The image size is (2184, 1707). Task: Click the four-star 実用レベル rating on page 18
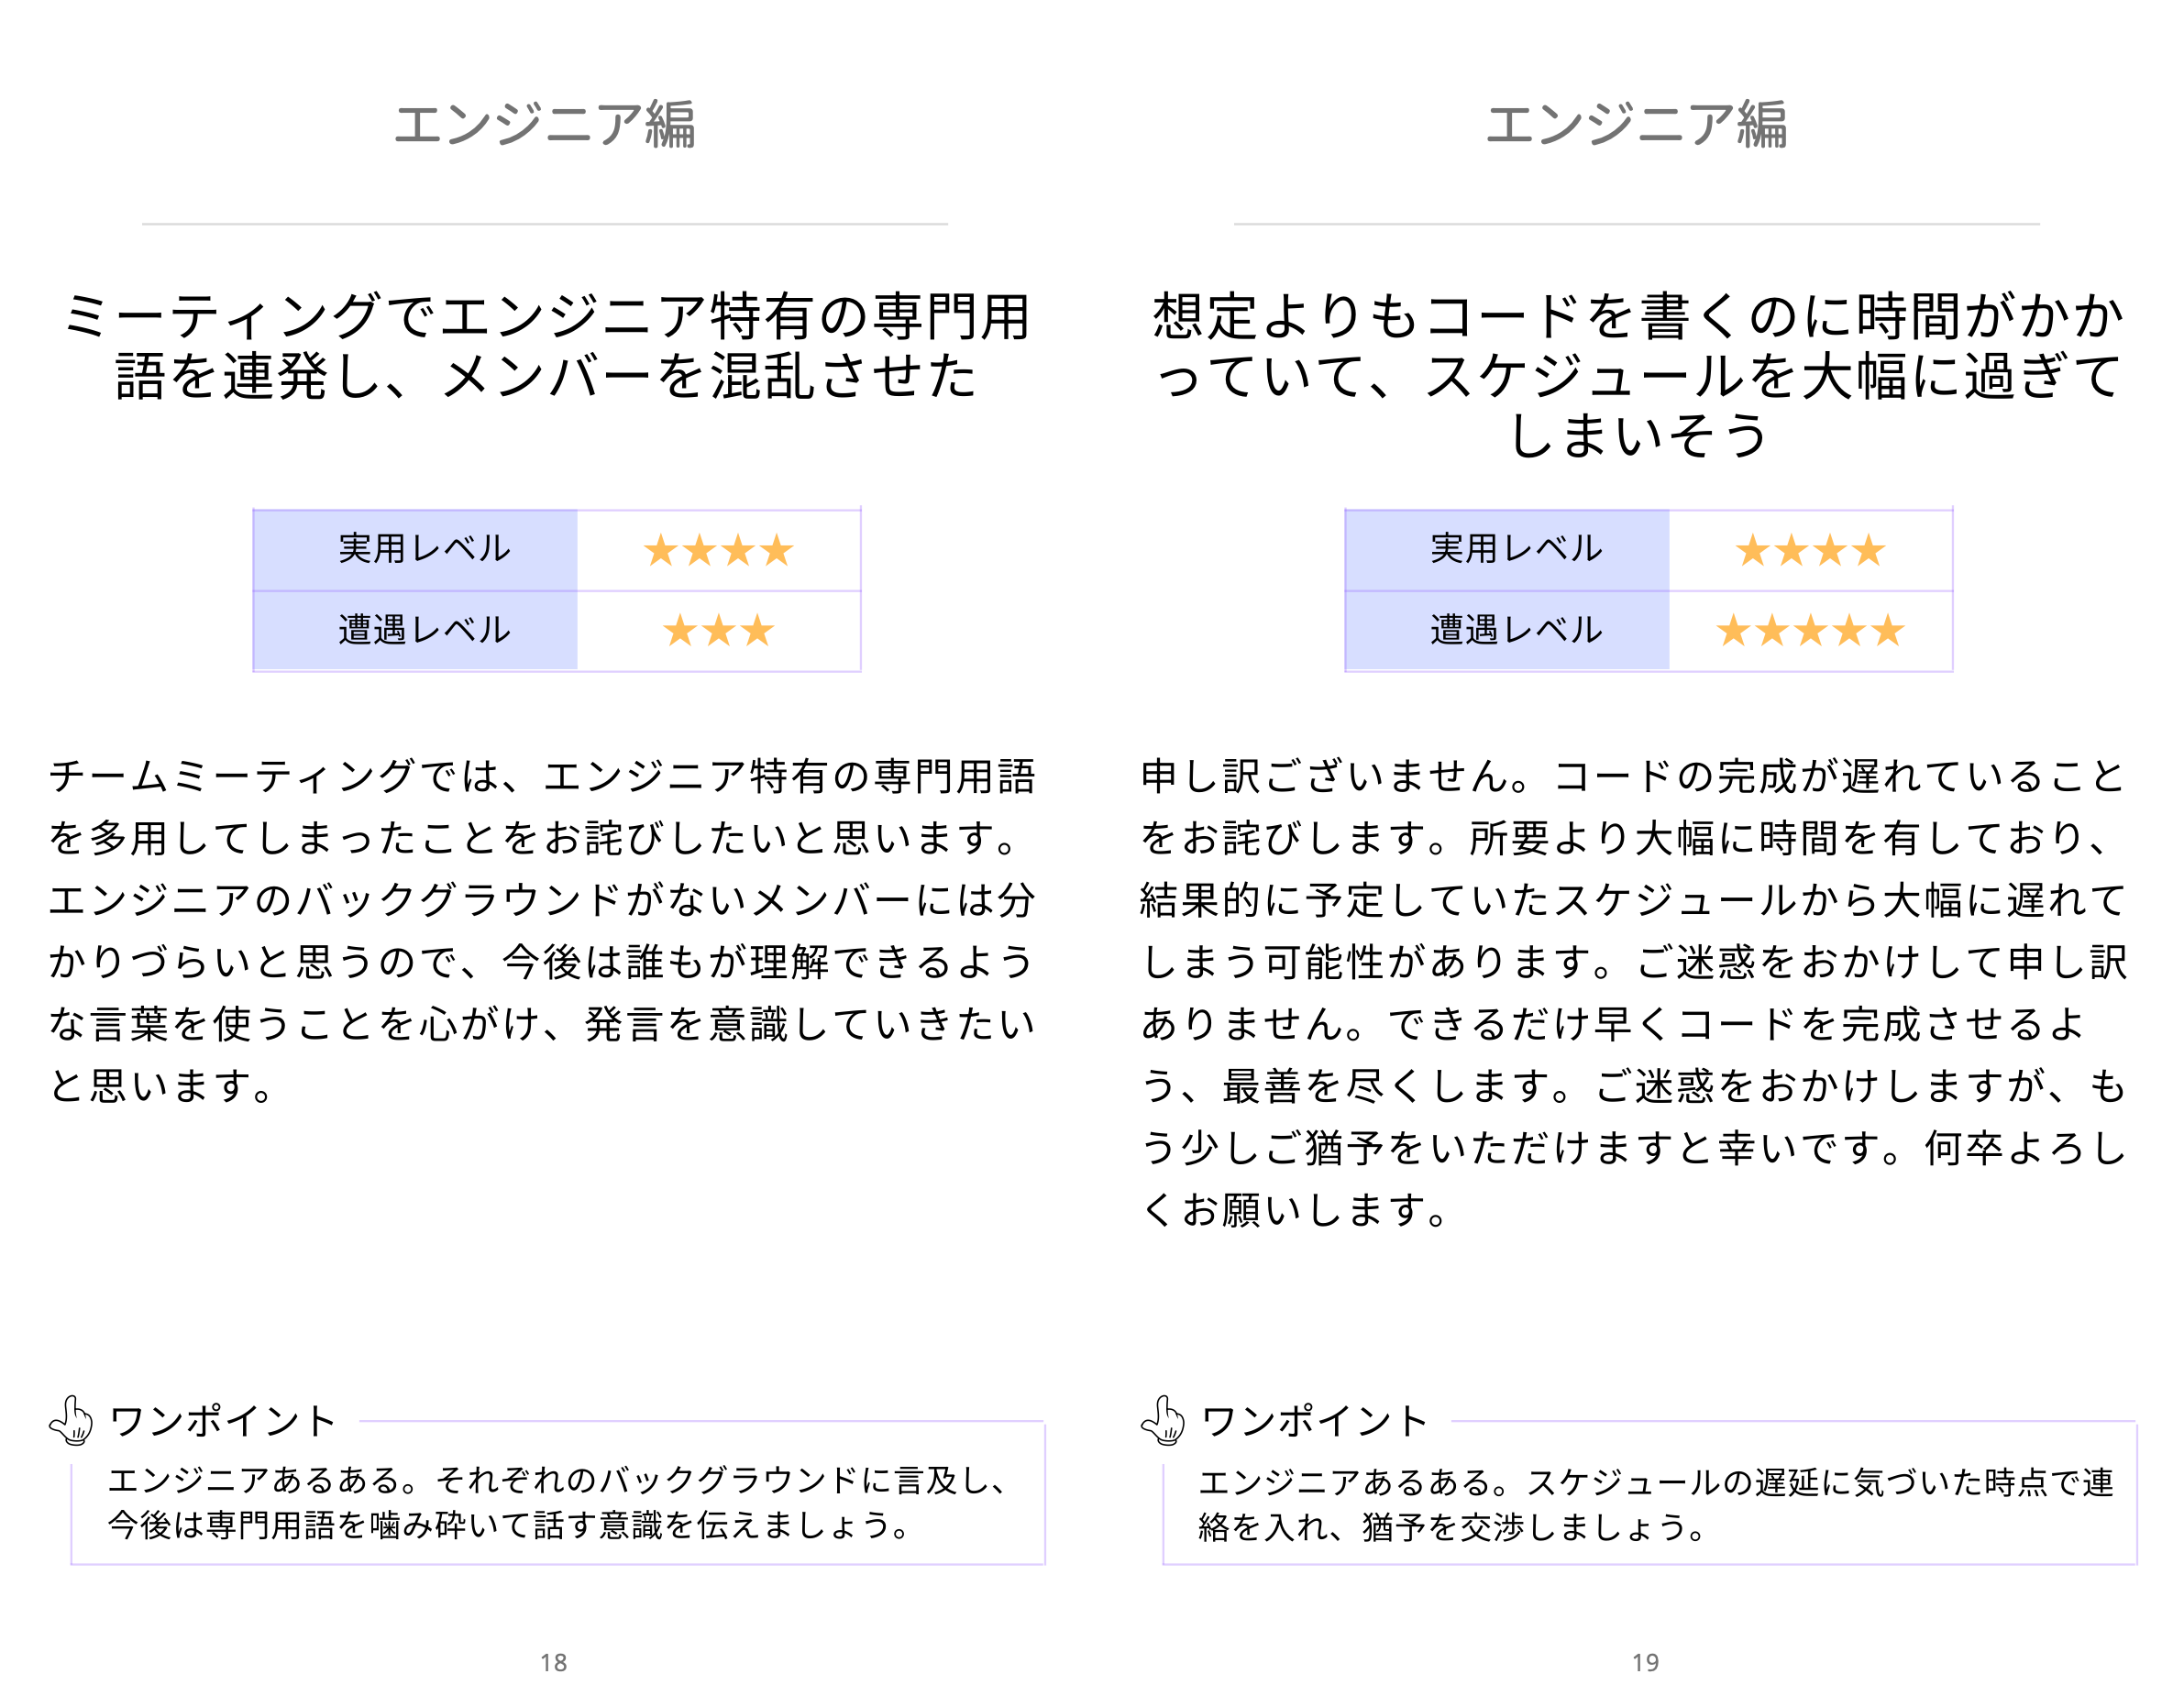718,550
